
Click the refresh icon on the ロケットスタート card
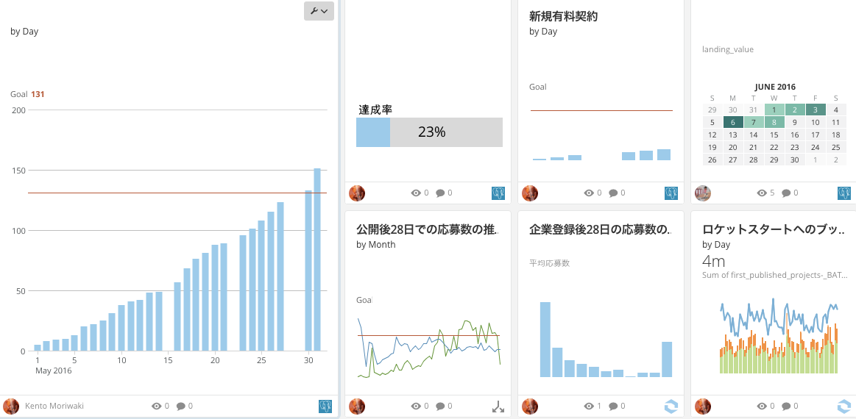coord(844,406)
